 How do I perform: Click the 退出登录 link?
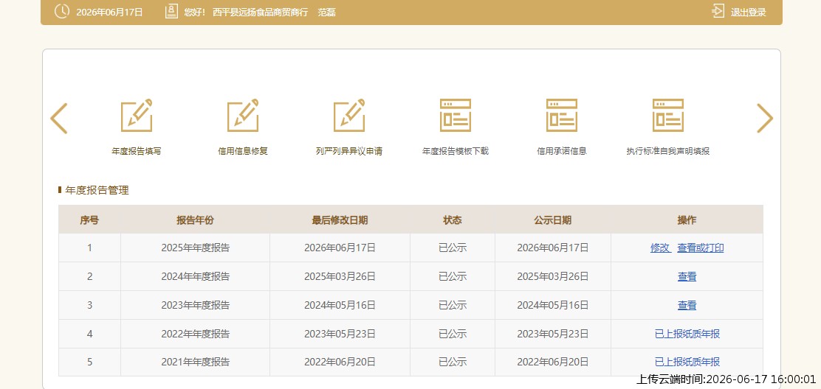(x=748, y=12)
